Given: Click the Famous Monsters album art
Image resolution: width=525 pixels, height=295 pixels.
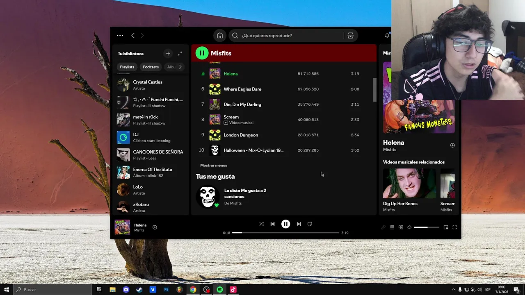Looking at the screenshot, I should tap(419, 117).
